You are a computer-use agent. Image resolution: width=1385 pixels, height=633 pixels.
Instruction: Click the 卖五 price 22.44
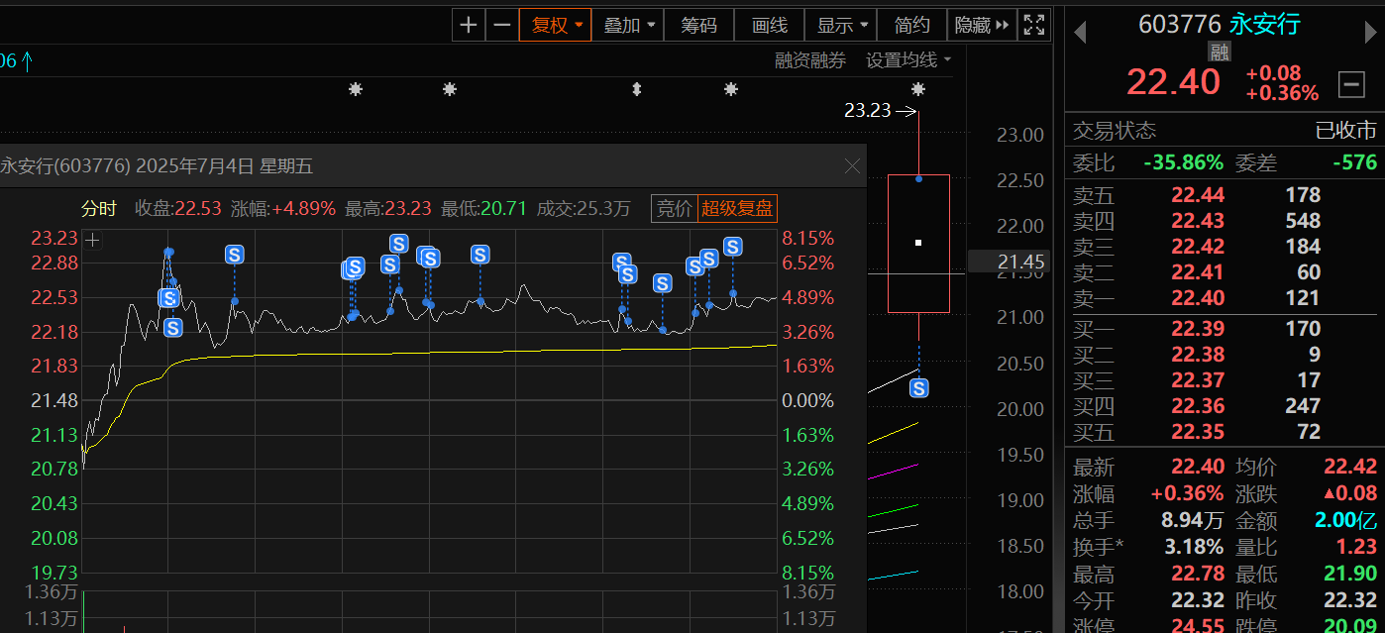point(1198,195)
